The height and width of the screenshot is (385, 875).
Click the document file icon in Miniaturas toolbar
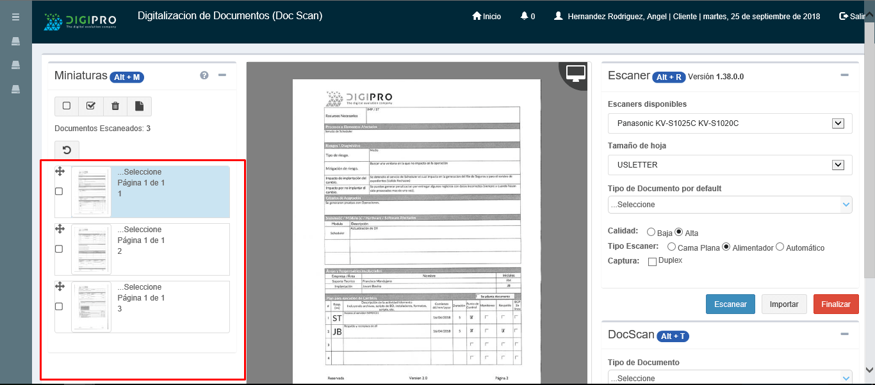[x=140, y=106]
